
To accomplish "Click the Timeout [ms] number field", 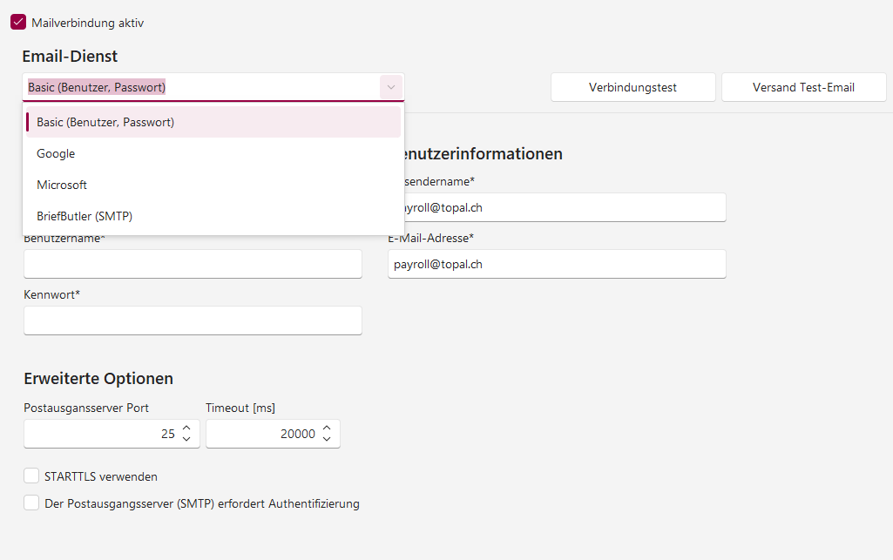I will pyautogui.click(x=261, y=434).
